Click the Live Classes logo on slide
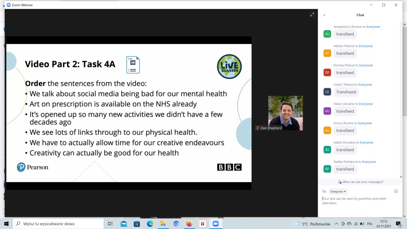Image resolution: width=407 pixels, height=229 pixels. click(229, 66)
